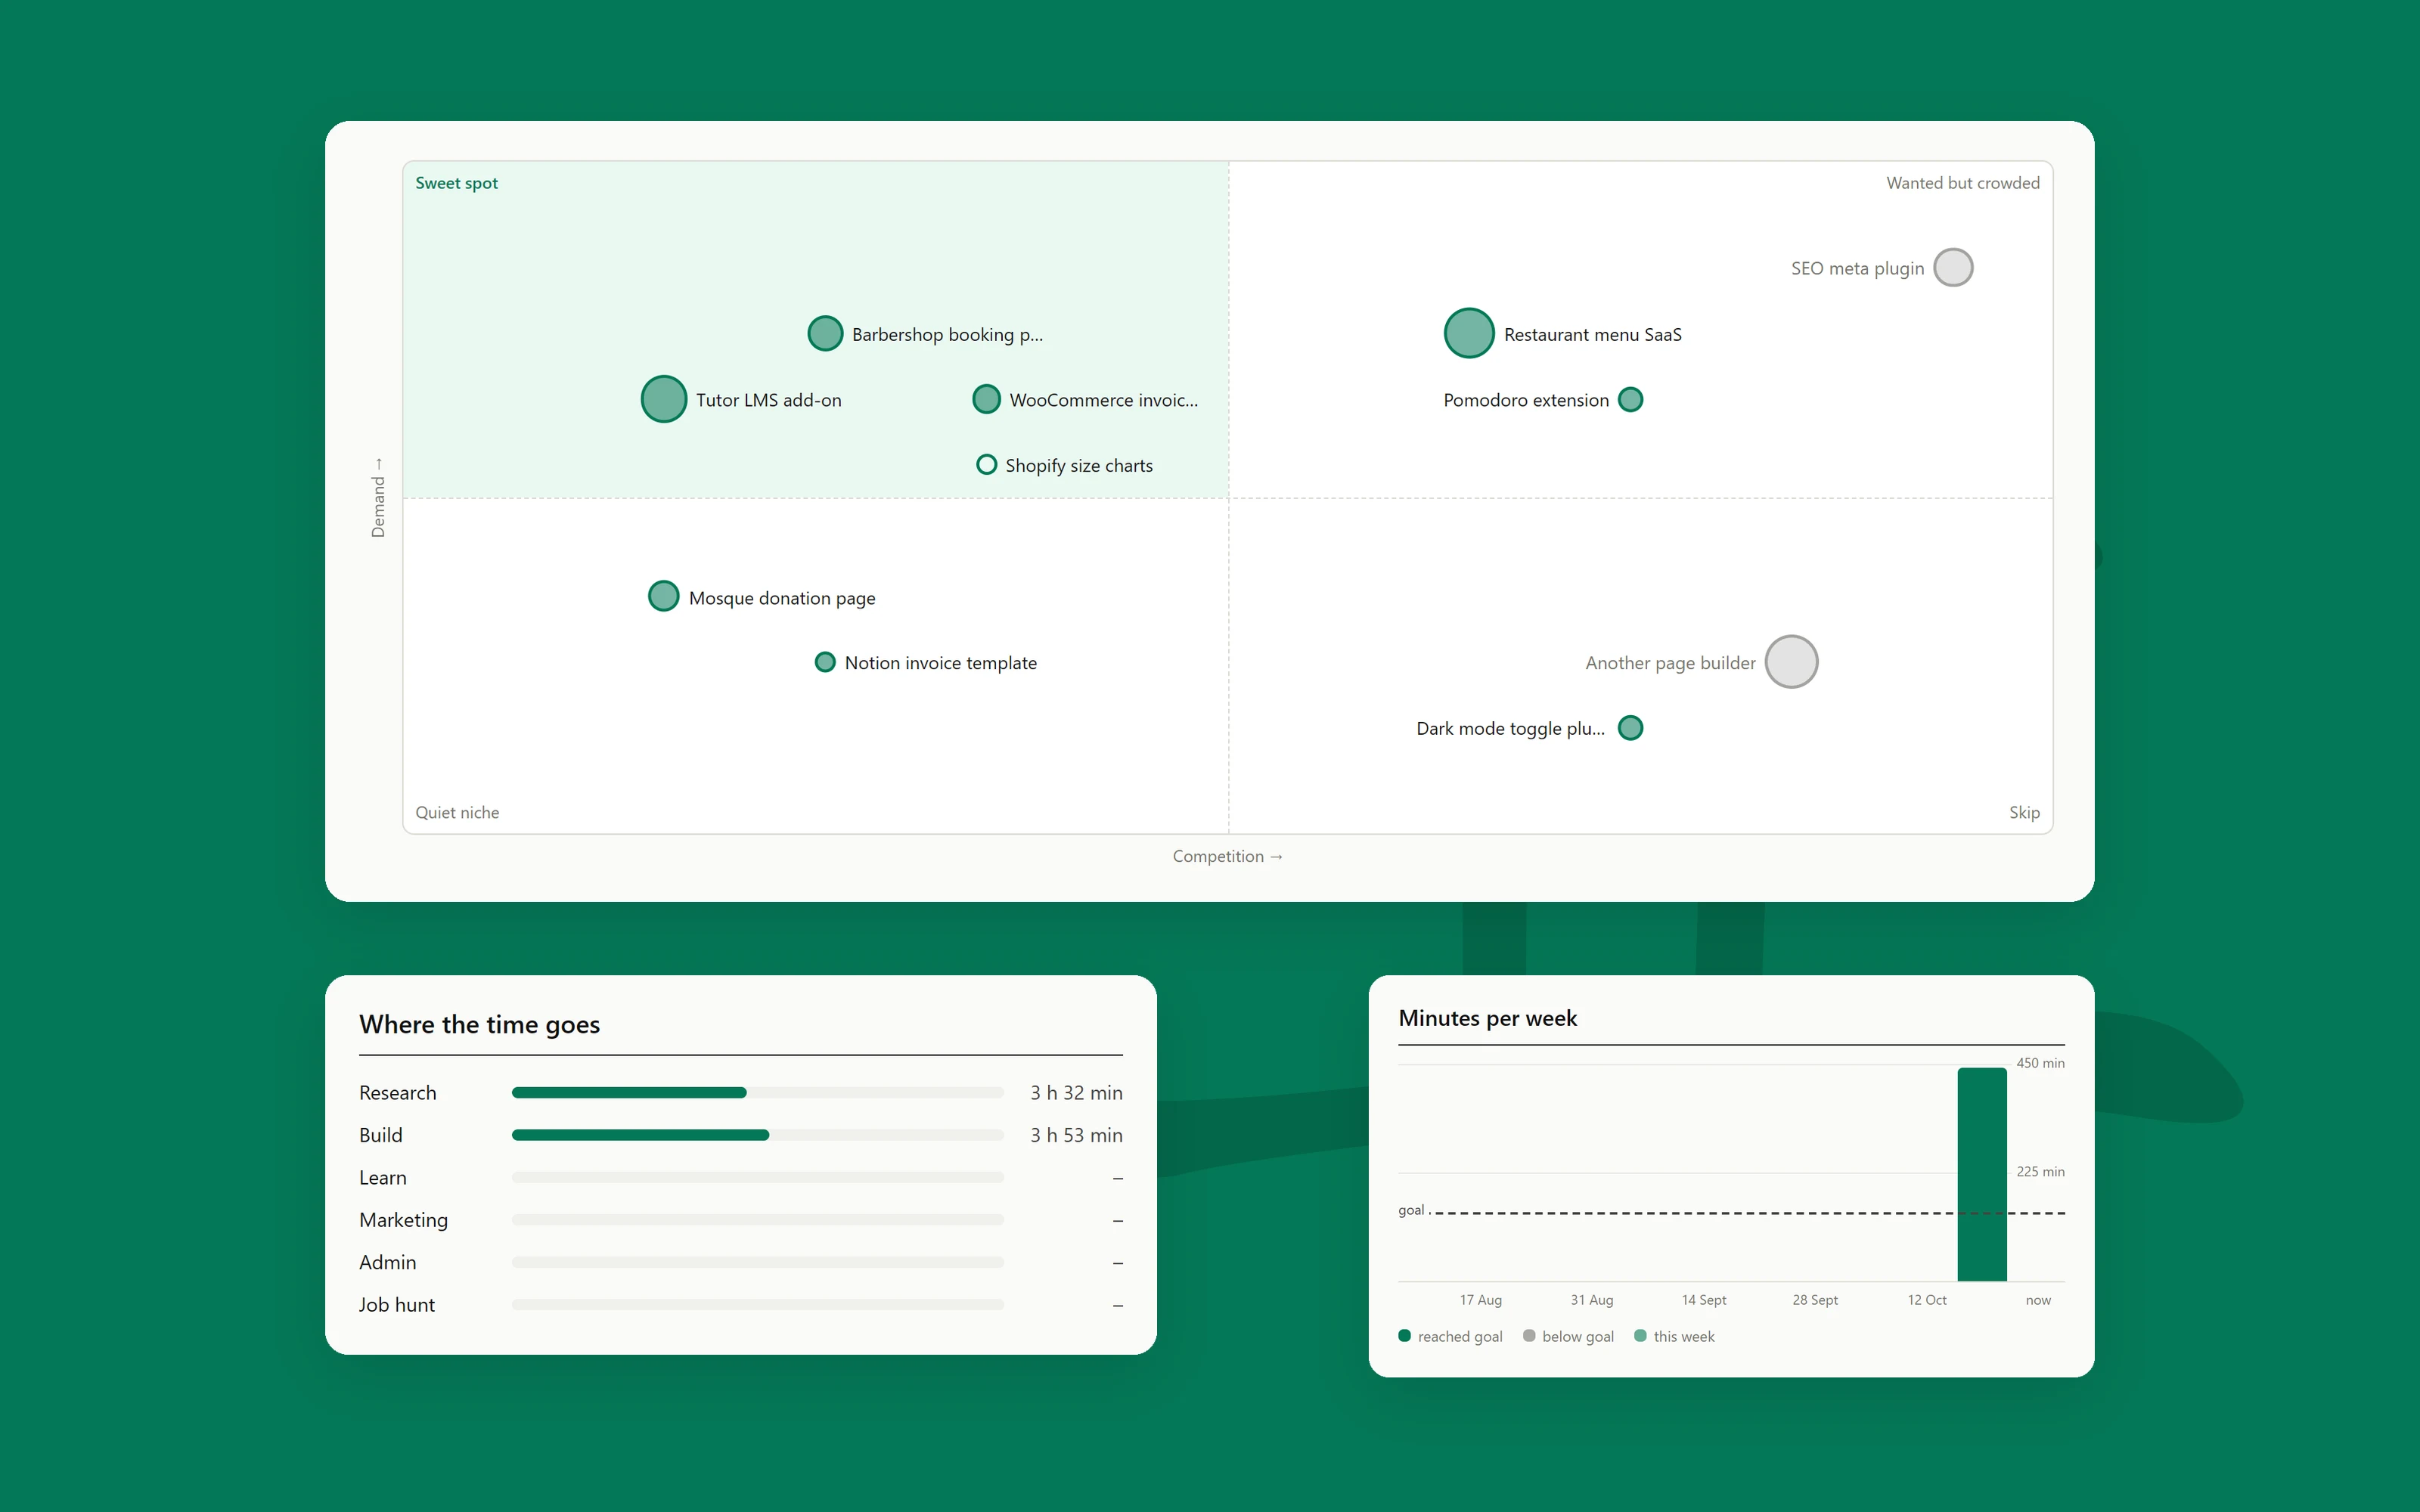Click the empty Learn progress bar
Screen dimensions: 2420x1512
click(x=758, y=1177)
